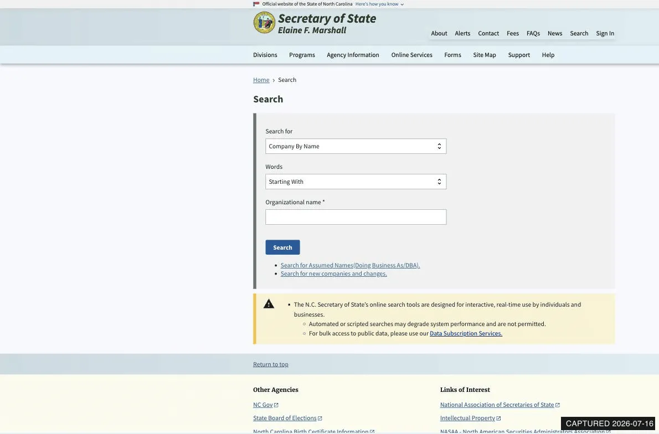Open the Support menu item
Image resolution: width=659 pixels, height=434 pixels.
click(x=519, y=55)
